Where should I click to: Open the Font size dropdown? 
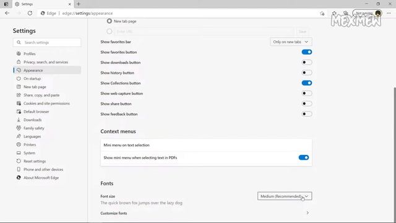285,196
